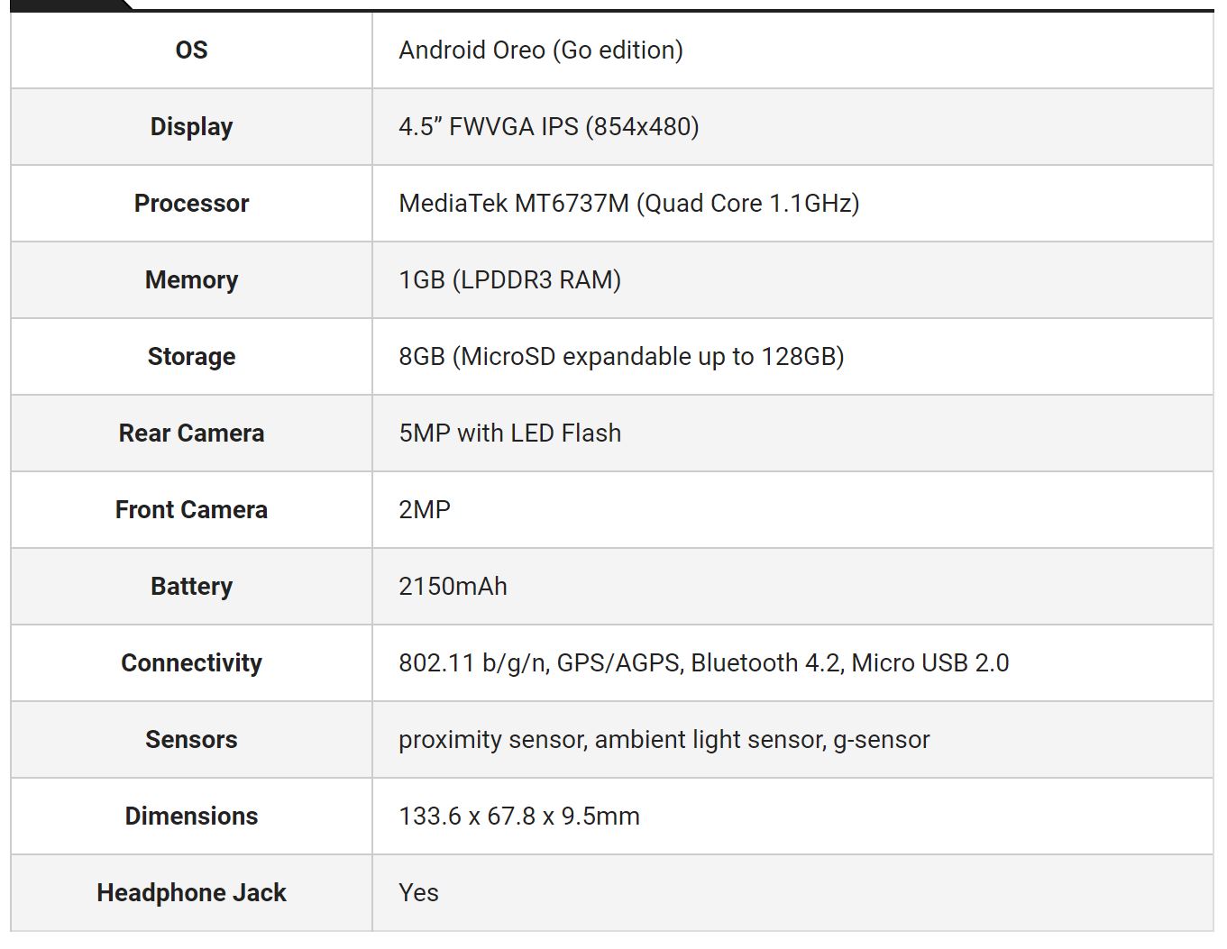This screenshot has width=1227, height=949.
Task: Click the 4.5" FWVGA IPS (854x480) value
Action: tap(548, 126)
